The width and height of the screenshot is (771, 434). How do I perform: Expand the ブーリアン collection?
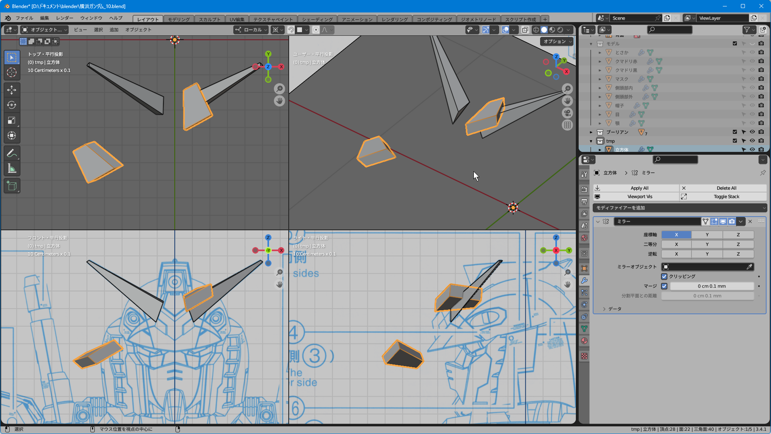[591, 132]
